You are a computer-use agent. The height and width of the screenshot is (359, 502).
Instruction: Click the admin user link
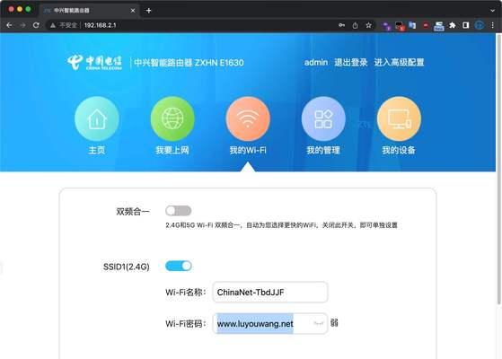click(x=316, y=63)
